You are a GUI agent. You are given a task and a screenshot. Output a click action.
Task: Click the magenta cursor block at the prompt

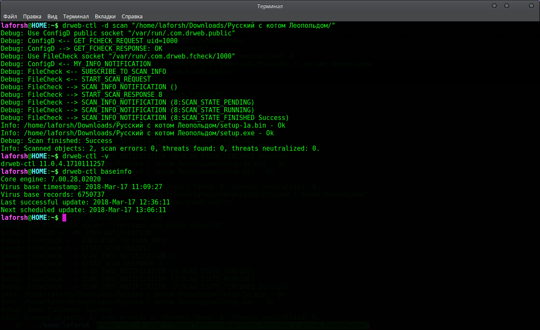pyautogui.click(x=65, y=218)
